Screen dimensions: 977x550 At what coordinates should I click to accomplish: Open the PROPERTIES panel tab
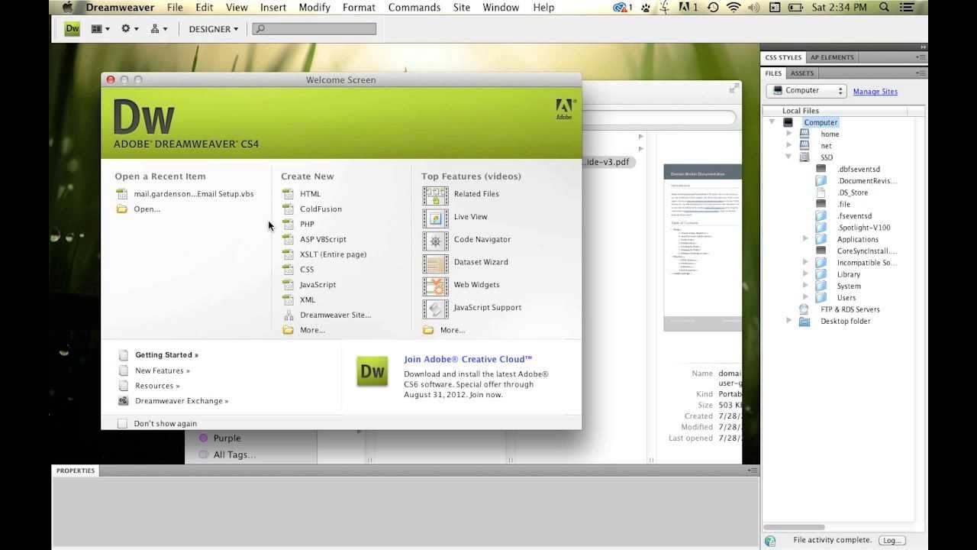(x=76, y=471)
